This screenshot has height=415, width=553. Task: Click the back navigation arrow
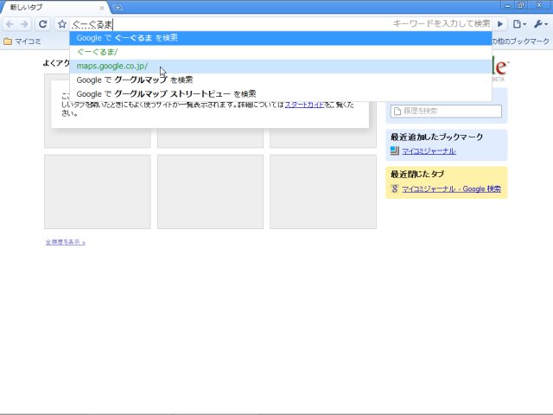(10, 24)
